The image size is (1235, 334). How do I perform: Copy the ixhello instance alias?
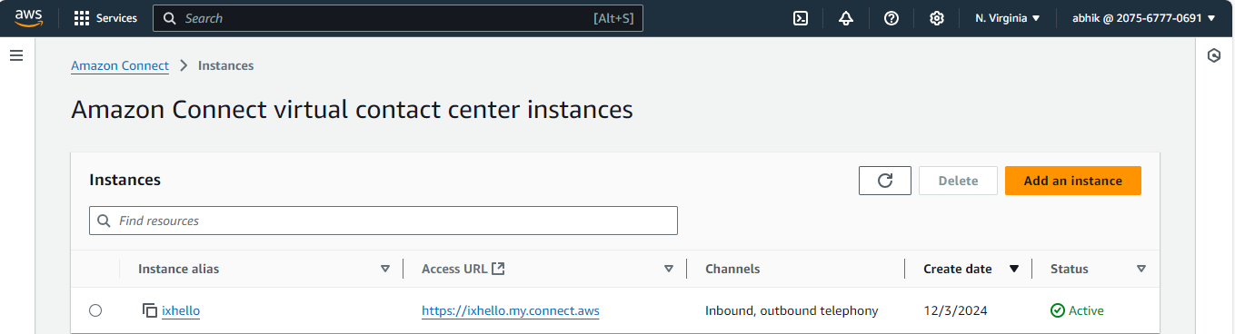tap(150, 310)
